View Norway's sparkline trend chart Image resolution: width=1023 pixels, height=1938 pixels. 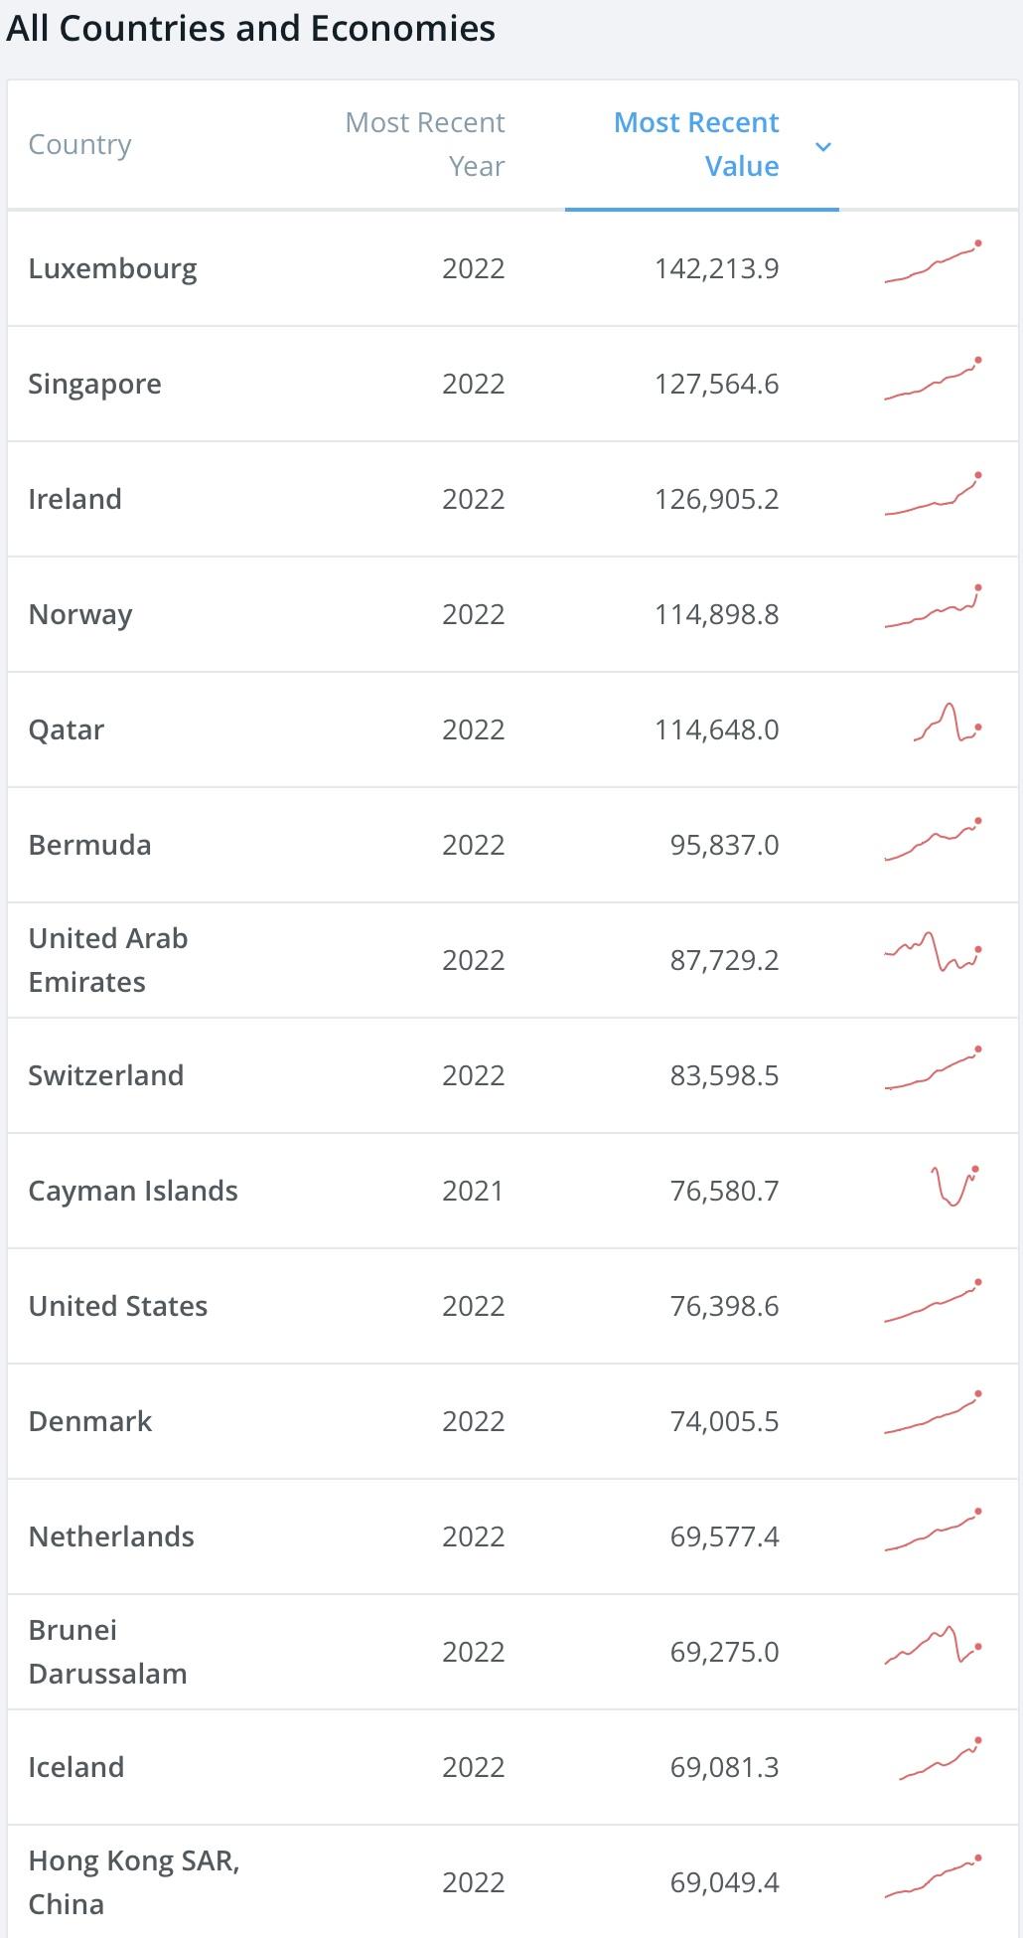(933, 609)
